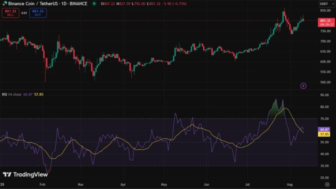Click the 70.00 RSI axis label

325,119
